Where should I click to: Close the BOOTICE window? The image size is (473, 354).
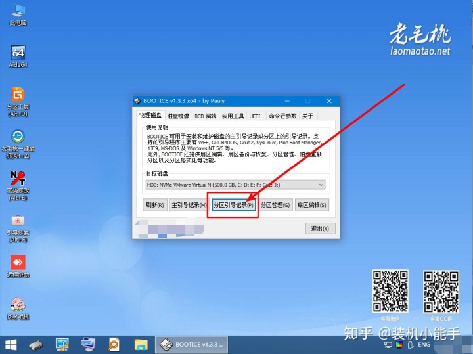[x=329, y=101]
